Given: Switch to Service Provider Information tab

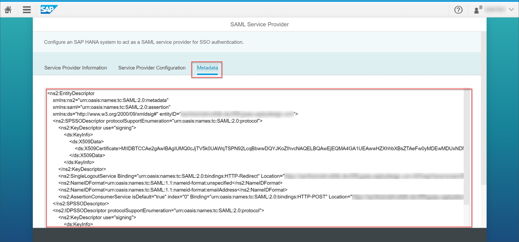Looking at the screenshot, I should point(76,68).
